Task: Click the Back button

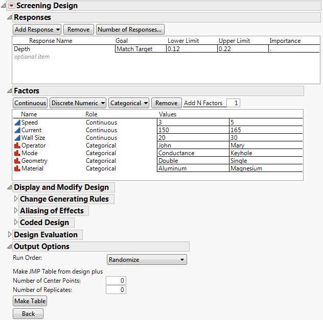Action: 28,314
